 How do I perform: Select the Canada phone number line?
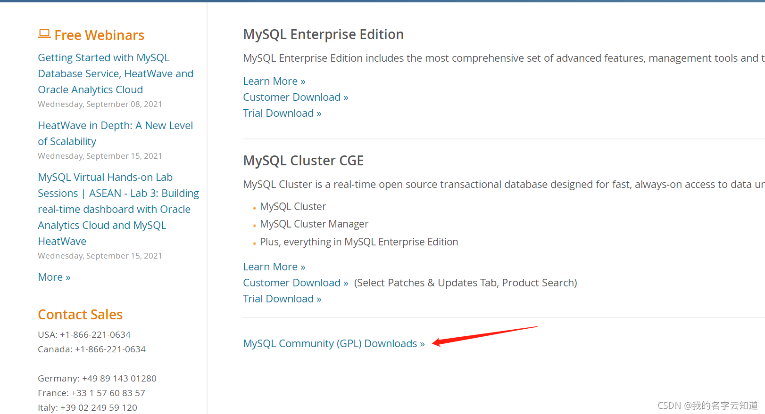click(x=91, y=349)
